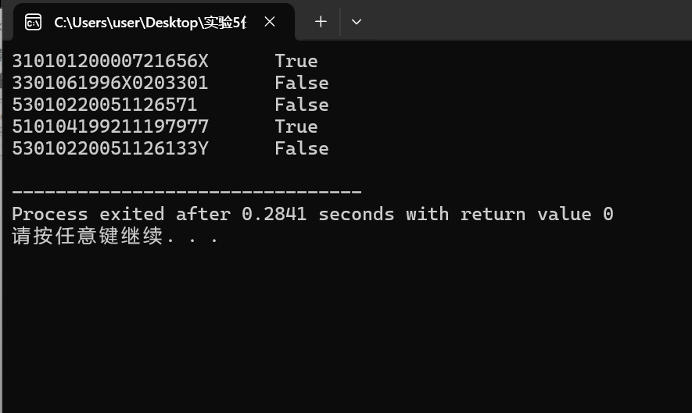Click the ID number 510104199211197977

110,127
